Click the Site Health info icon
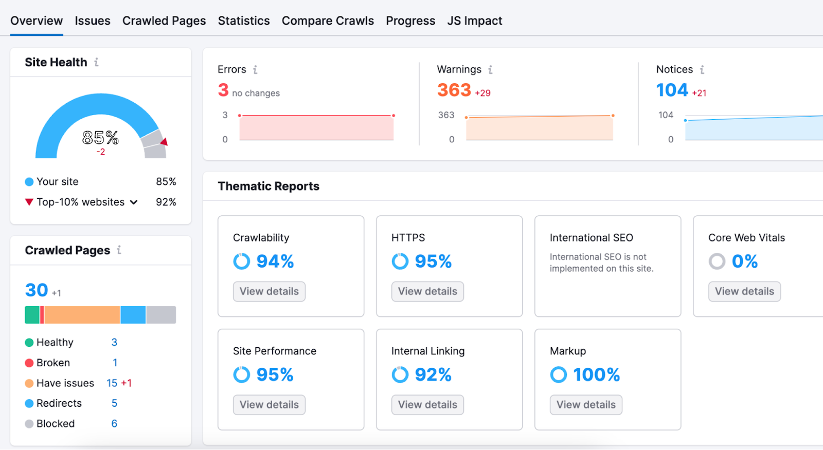Viewport: 823px width, 450px height. (96, 62)
